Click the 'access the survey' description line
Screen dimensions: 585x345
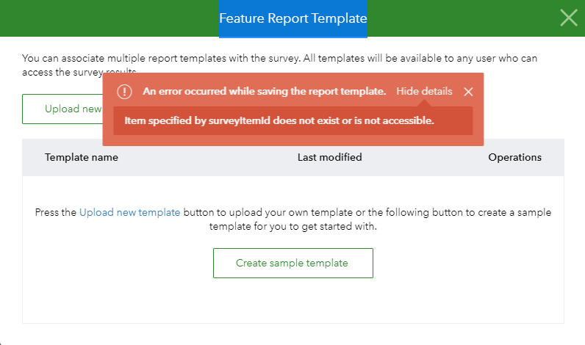(62, 72)
